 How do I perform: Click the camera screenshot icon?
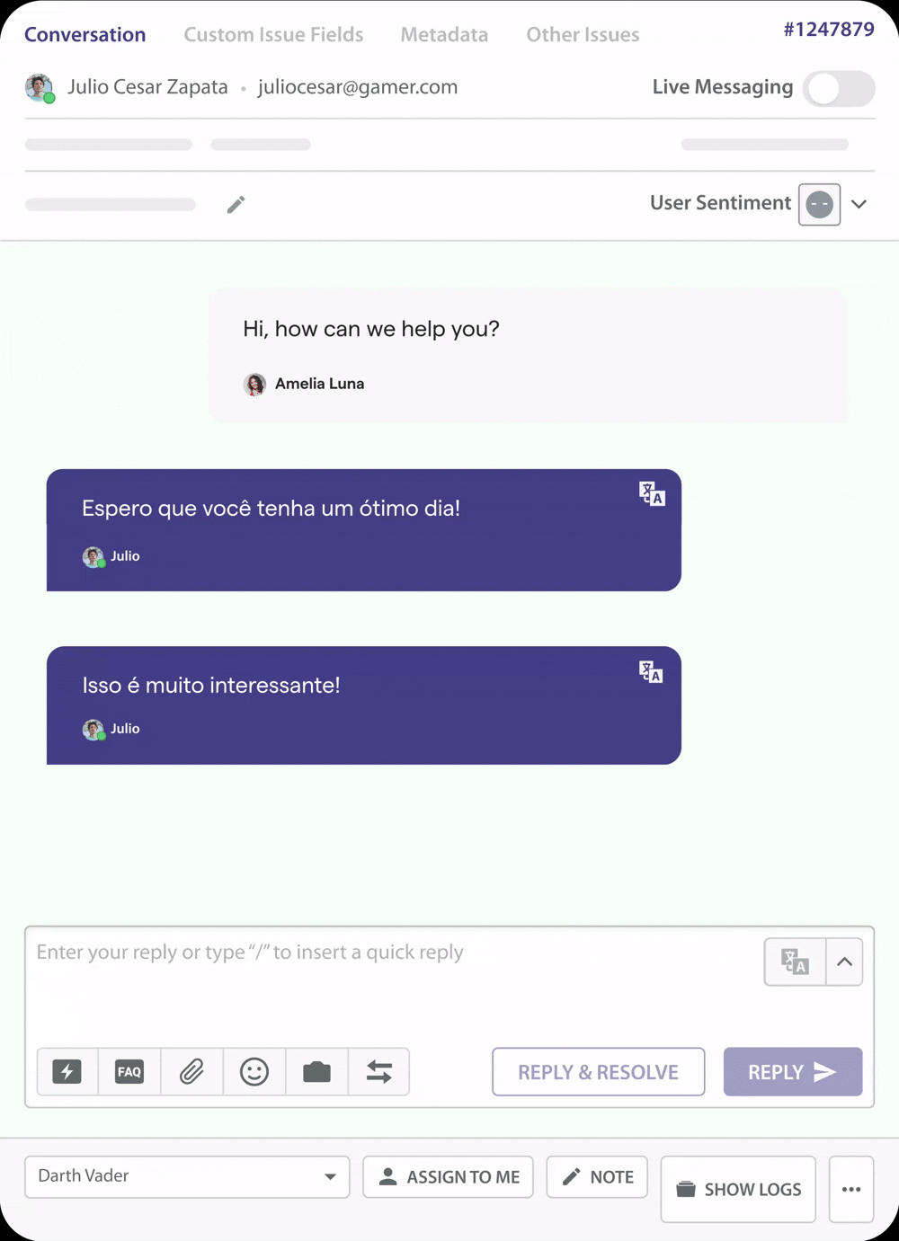pyautogui.click(x=316, y=1071)
